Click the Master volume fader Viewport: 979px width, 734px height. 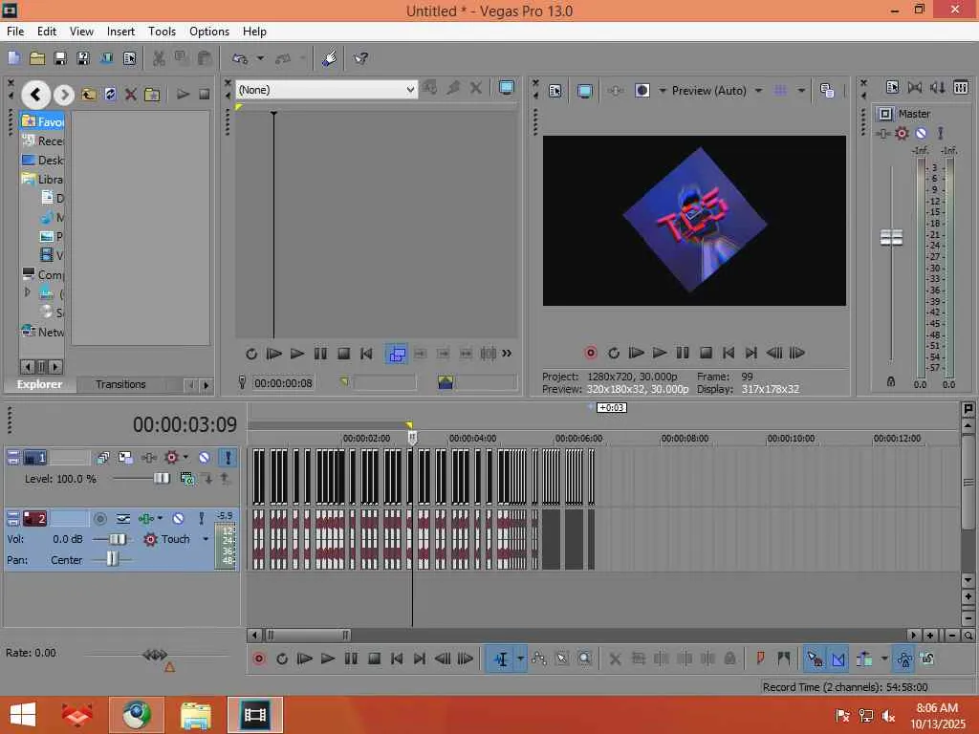[x=891, y=237]
